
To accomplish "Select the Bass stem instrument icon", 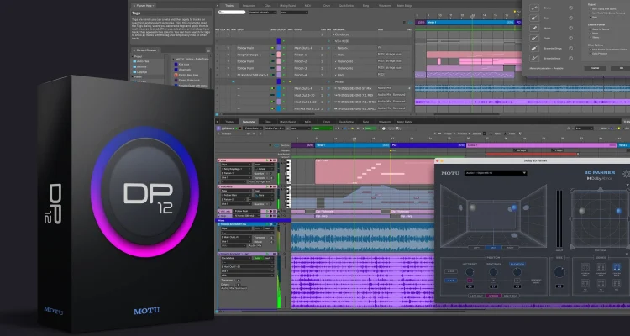I will coord(534,18).
